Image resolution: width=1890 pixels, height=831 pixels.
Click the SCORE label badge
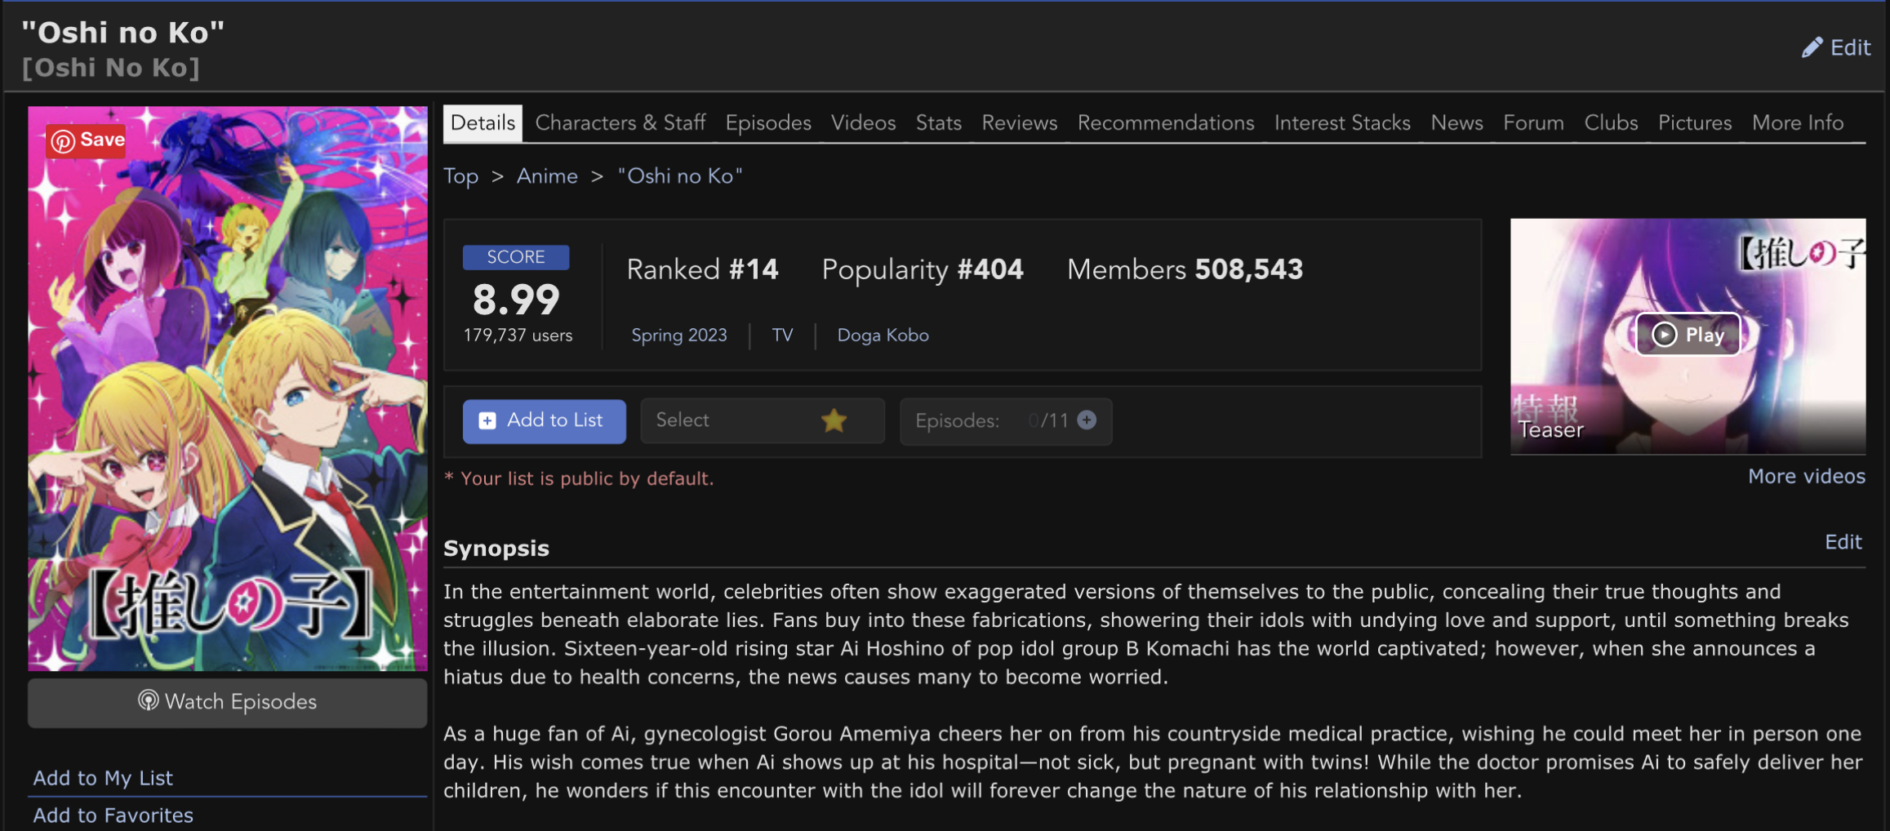(x=516, y=257)
